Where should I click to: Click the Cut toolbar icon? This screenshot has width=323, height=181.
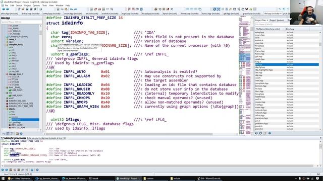click(x=58, y=9)
